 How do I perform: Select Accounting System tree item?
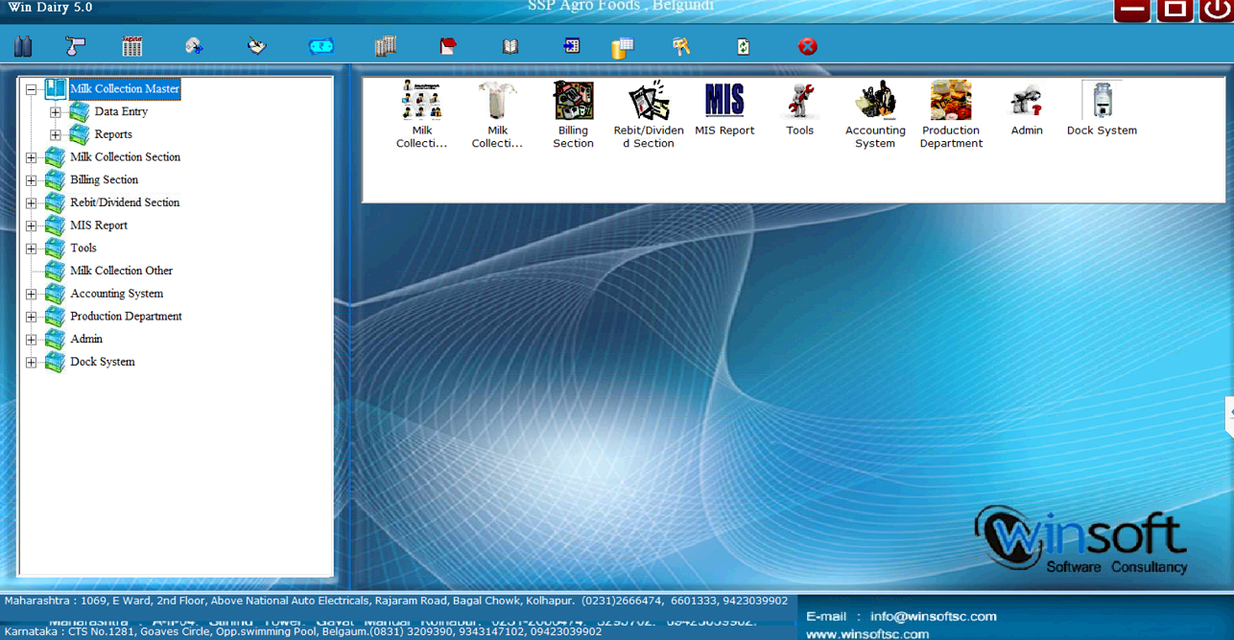[116, 294]
